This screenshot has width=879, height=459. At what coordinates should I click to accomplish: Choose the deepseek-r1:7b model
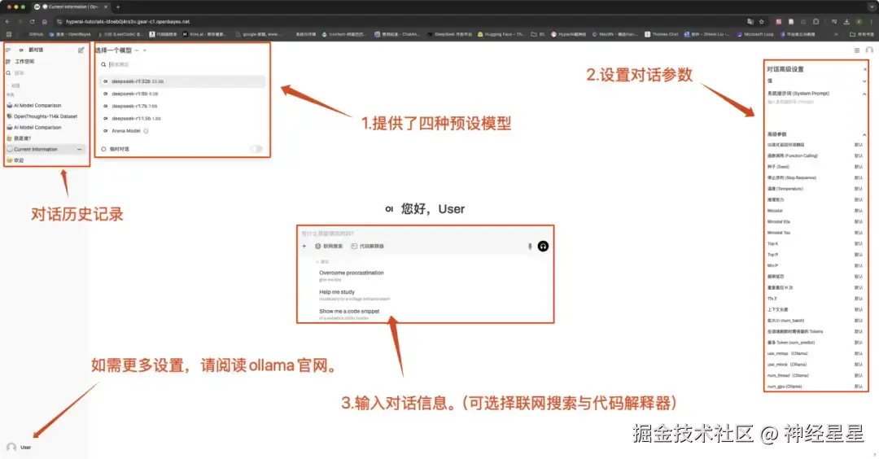tap(182, 106)
